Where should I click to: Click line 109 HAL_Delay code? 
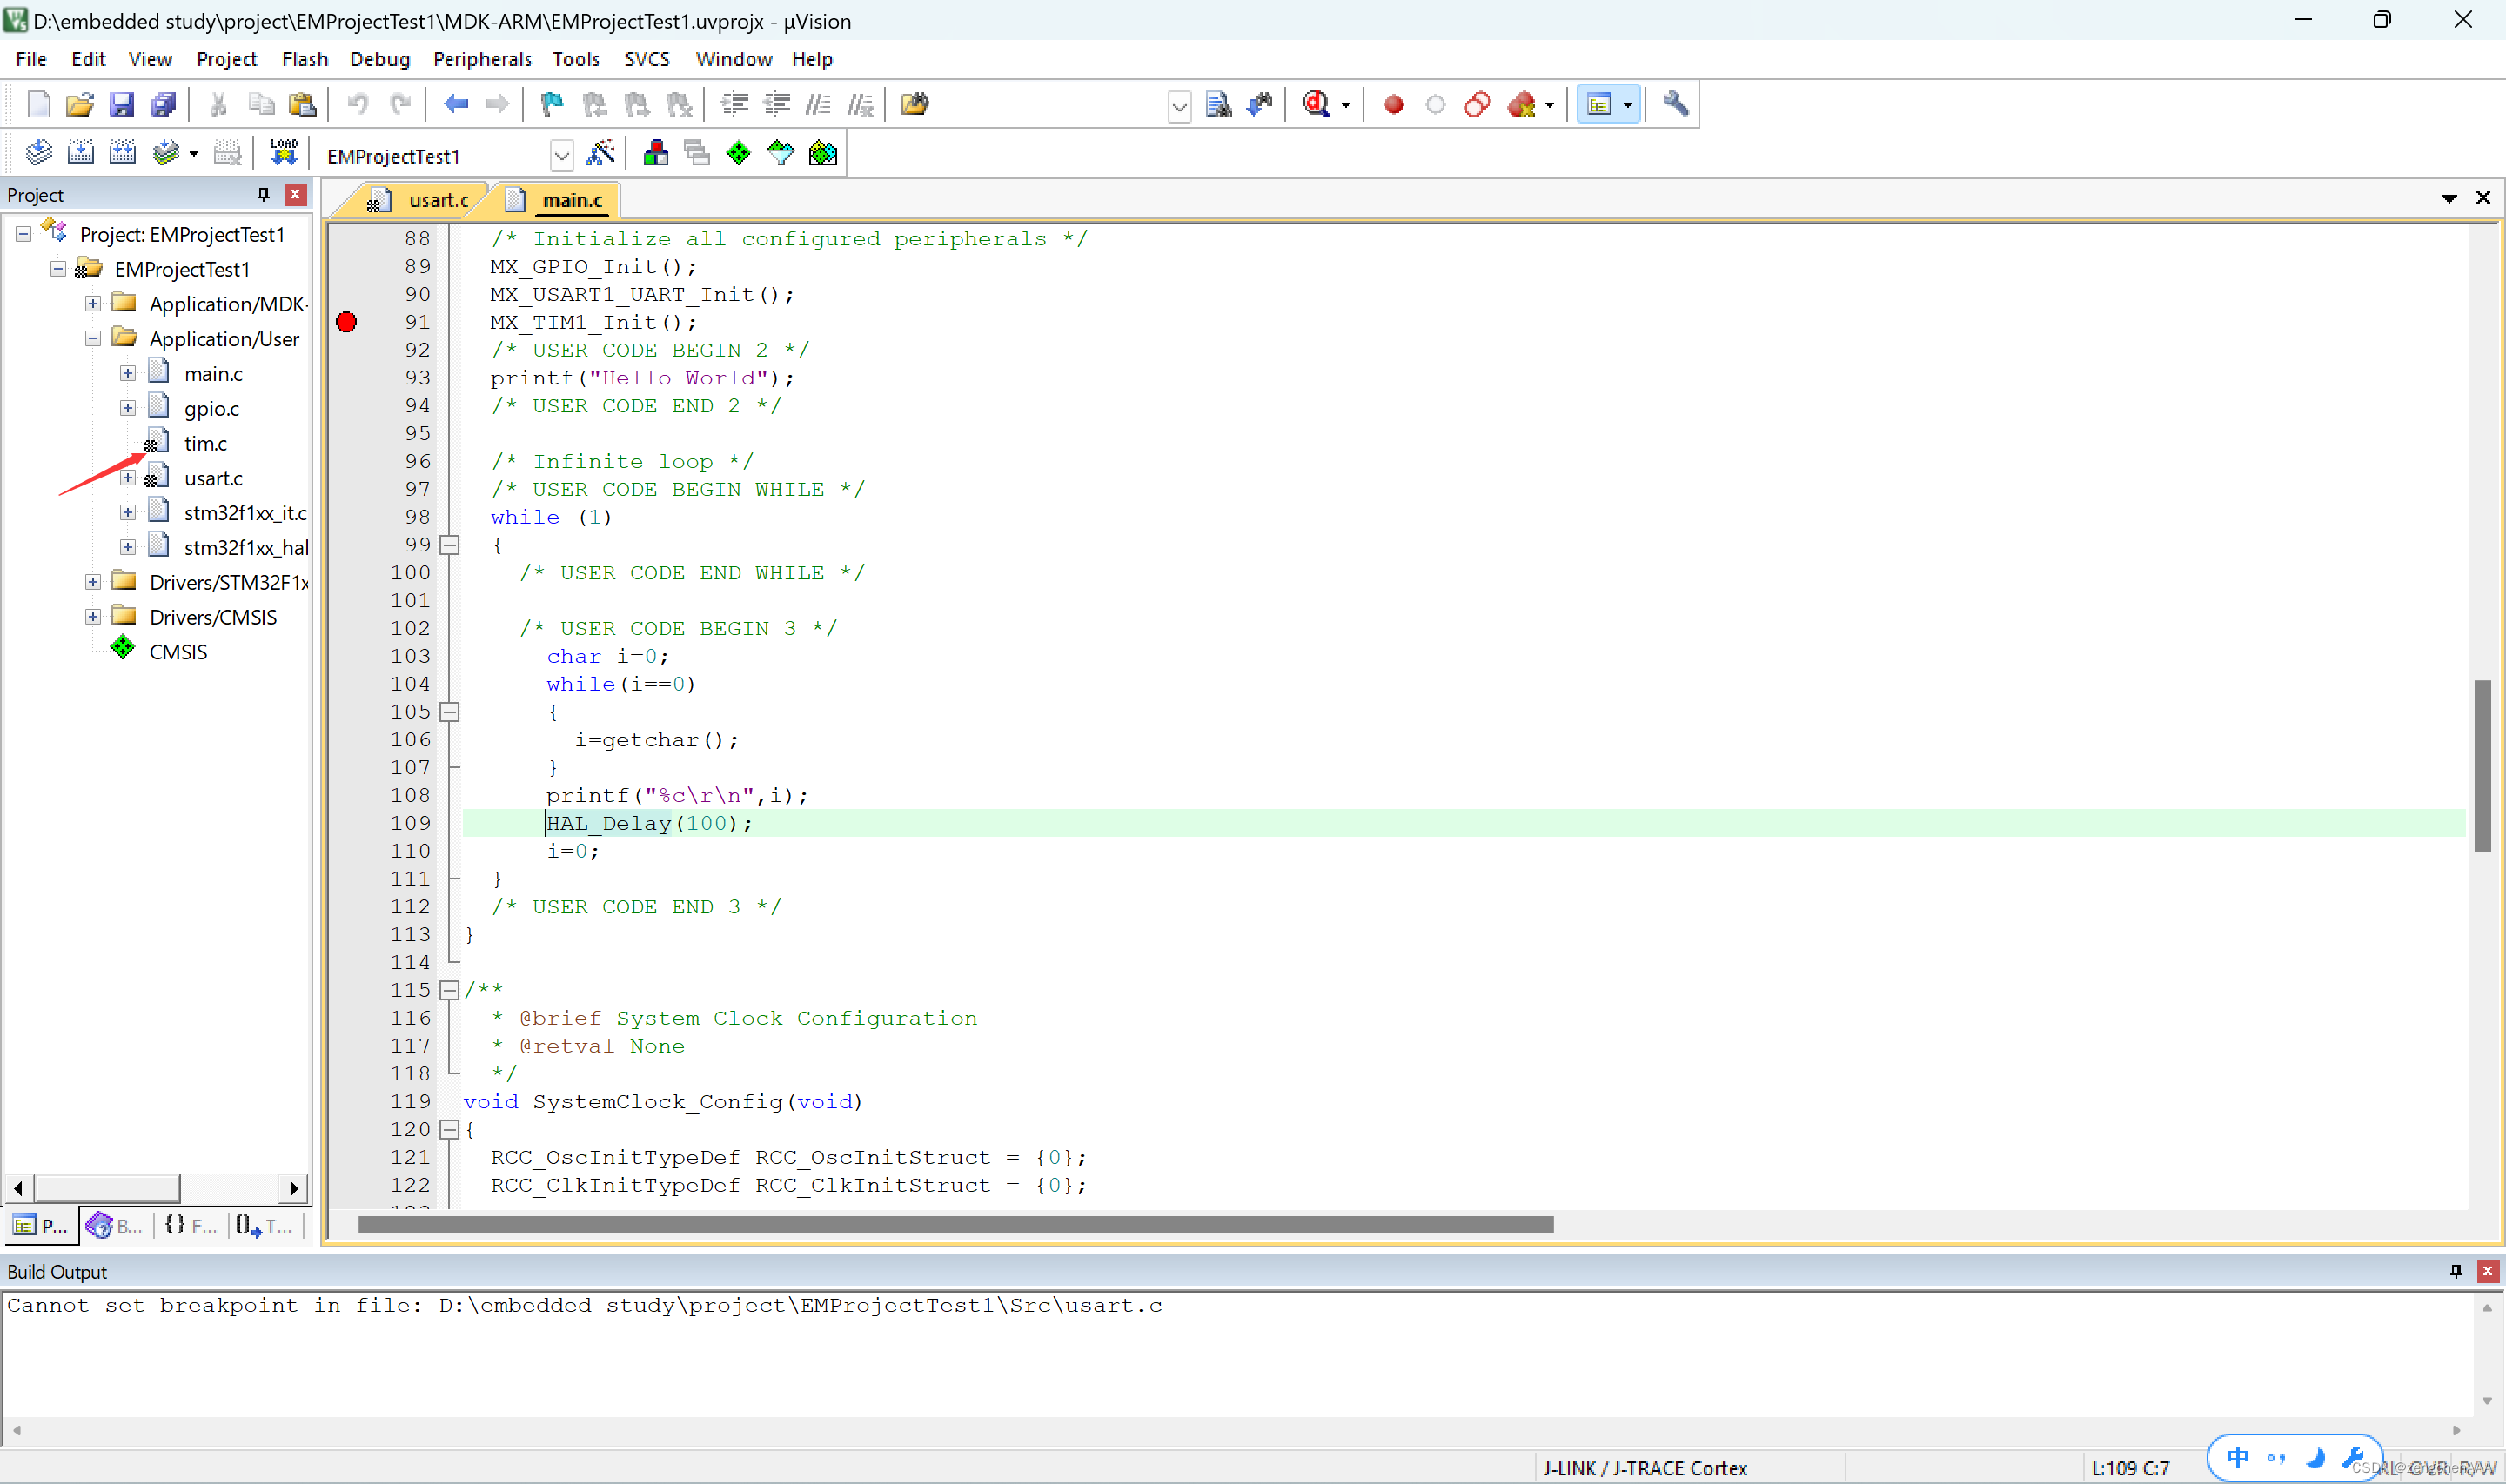(x=648, y=823)
